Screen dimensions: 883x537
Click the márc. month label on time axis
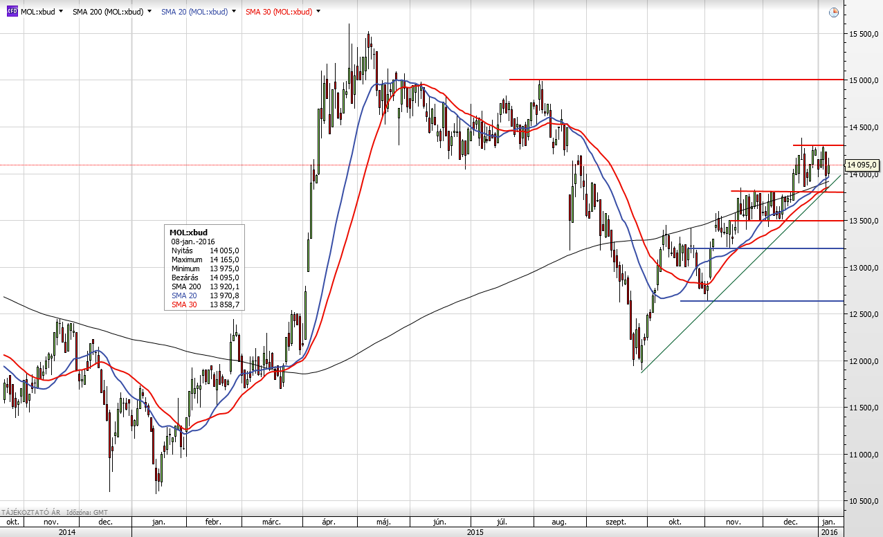tap(272, 522)
